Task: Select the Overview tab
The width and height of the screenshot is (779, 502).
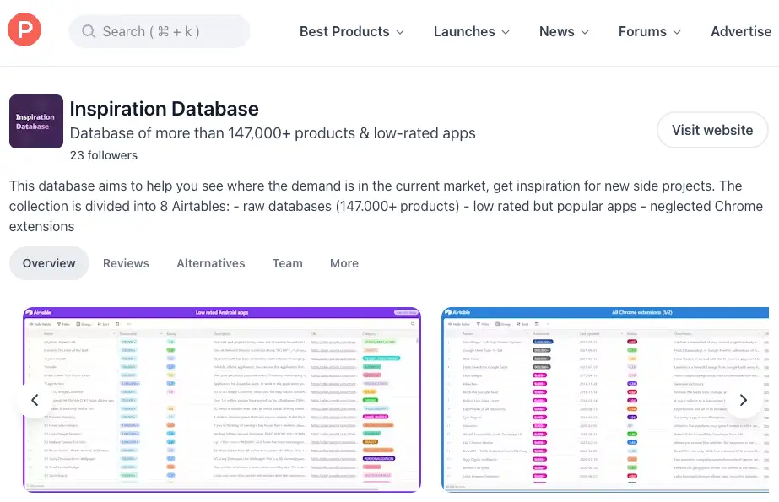Action: [x=49, y=263]
